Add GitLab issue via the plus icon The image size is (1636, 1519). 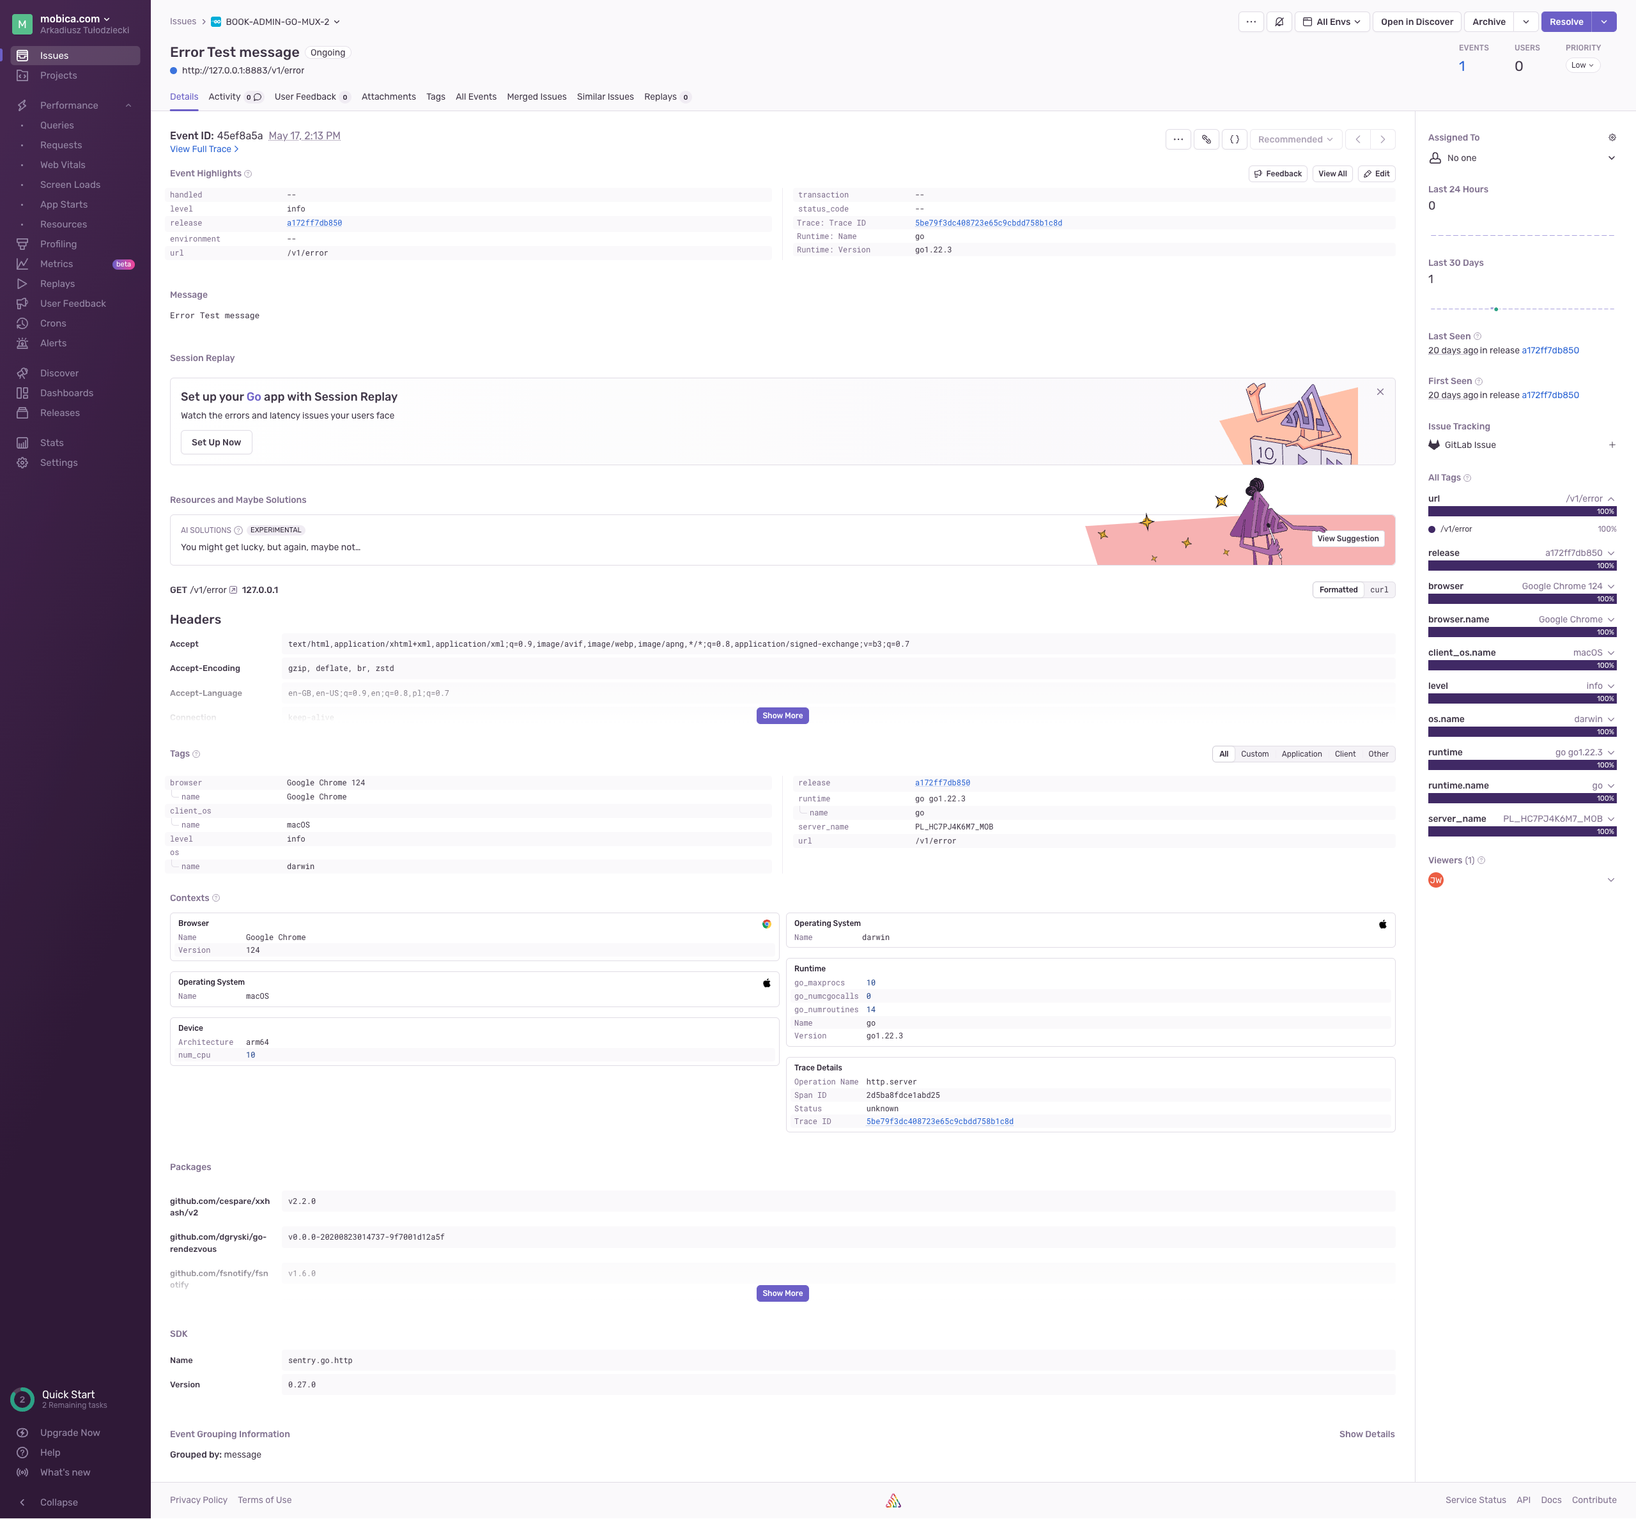[x=1611, y=445]
